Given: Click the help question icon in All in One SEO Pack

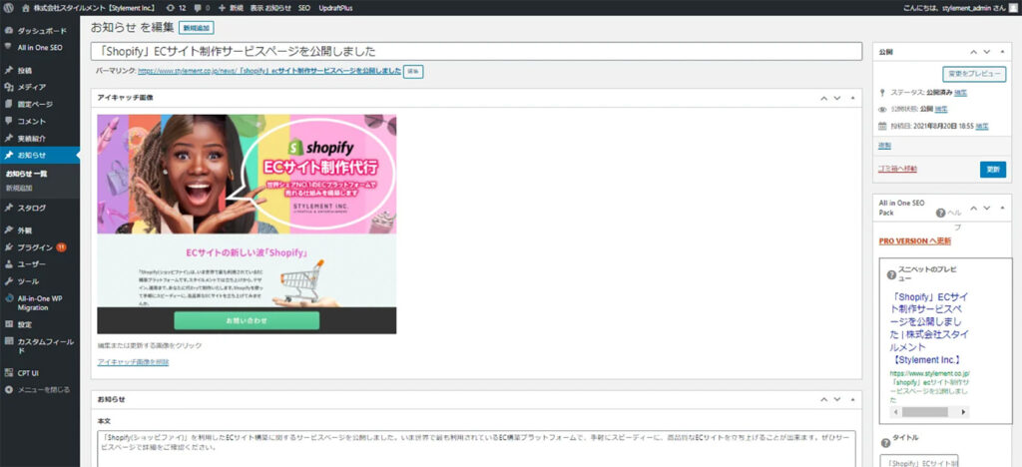Looking at the screenshot, I should coord(940,213).
